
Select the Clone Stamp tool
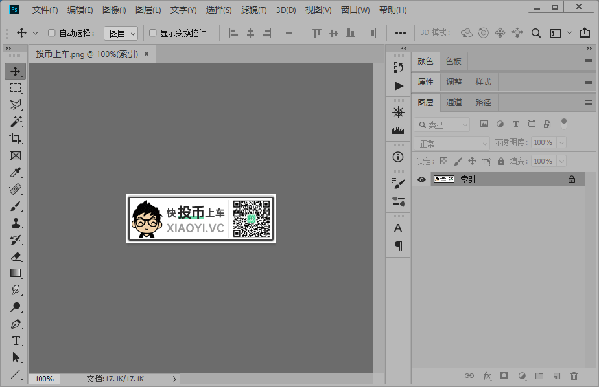tap(16, 223)
